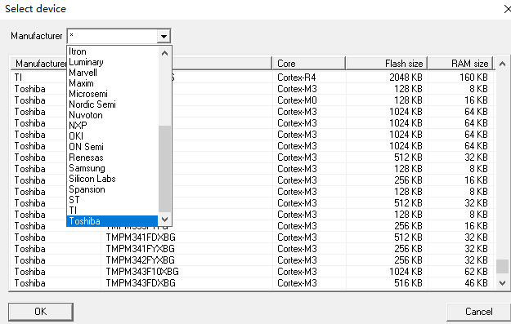Click dropdown list scroll-down arrow
Screen dimensions: 511x324
click(x=164, y=220)
